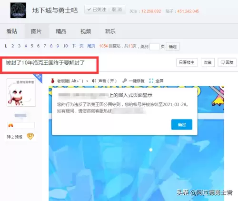This screenshot has height=201, width=238.
Task: Bookmark the thread with 收藏
Action: (208, 62)
